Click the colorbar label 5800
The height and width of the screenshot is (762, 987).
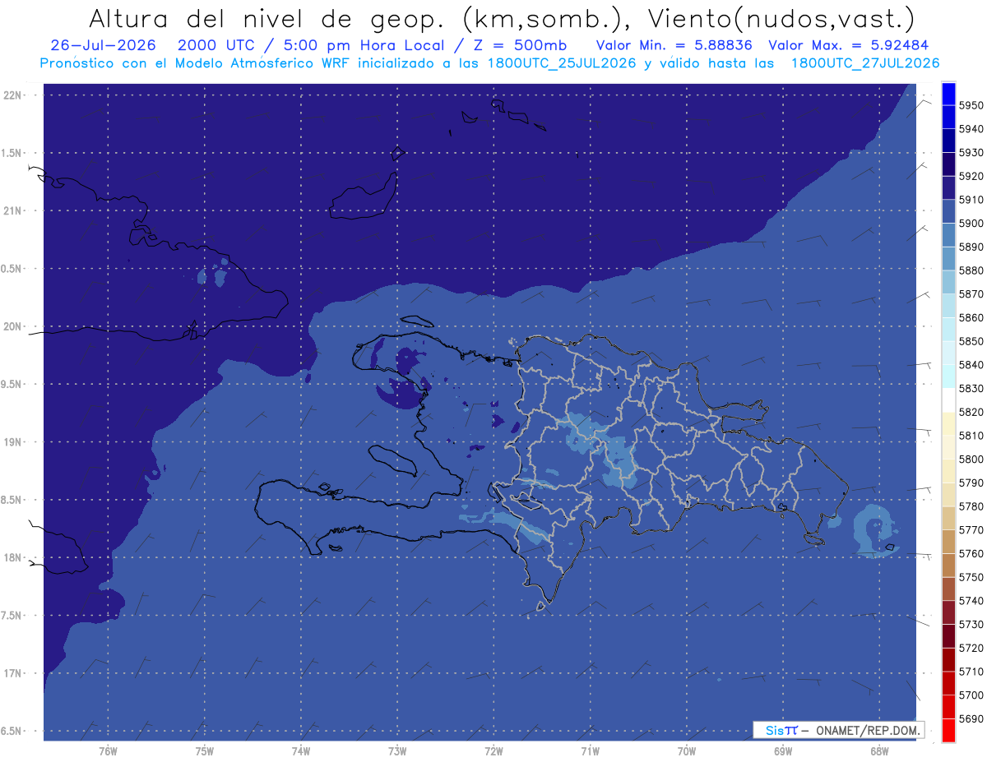point(971,459)
